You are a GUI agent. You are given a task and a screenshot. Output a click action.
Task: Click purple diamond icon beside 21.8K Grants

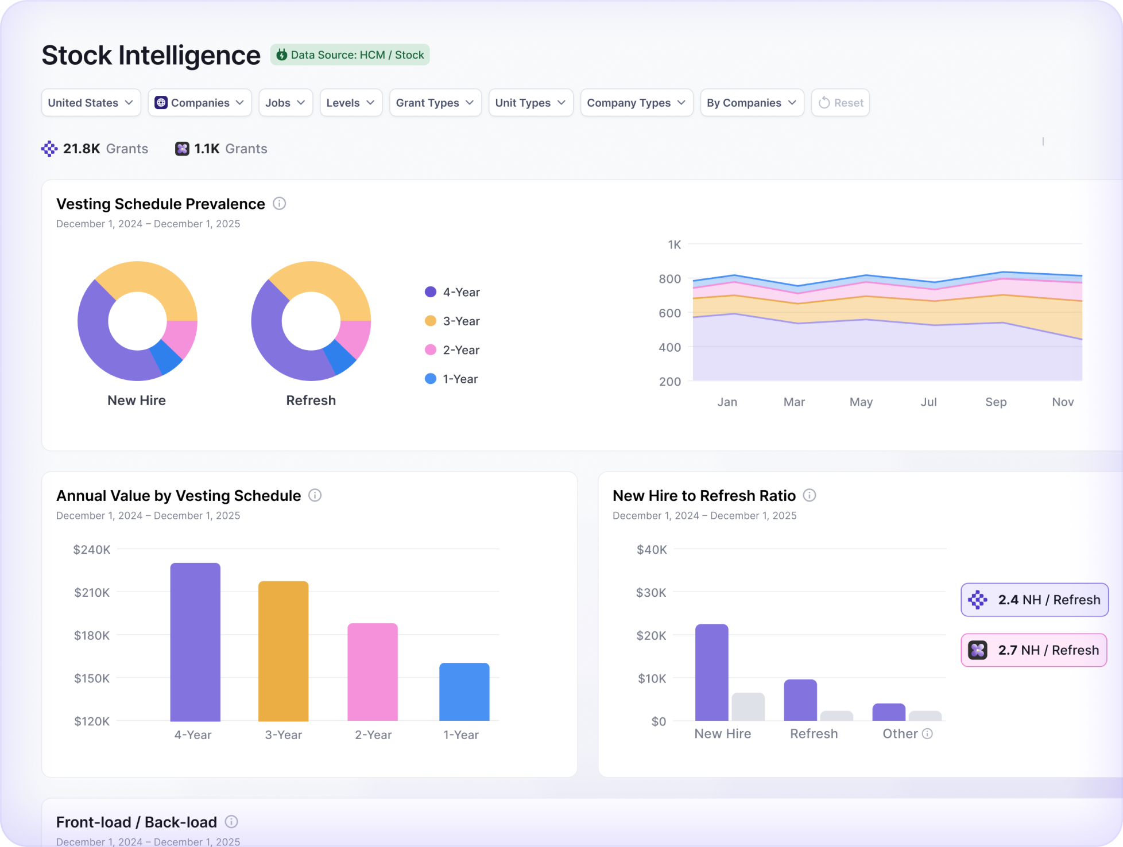pos(49,149)
